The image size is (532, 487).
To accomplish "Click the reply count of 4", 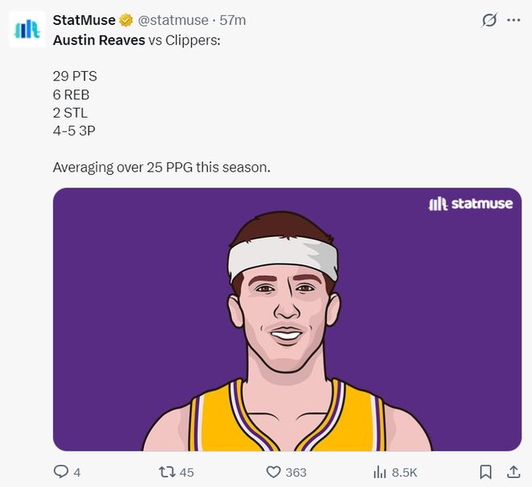I will click(77, 472).
